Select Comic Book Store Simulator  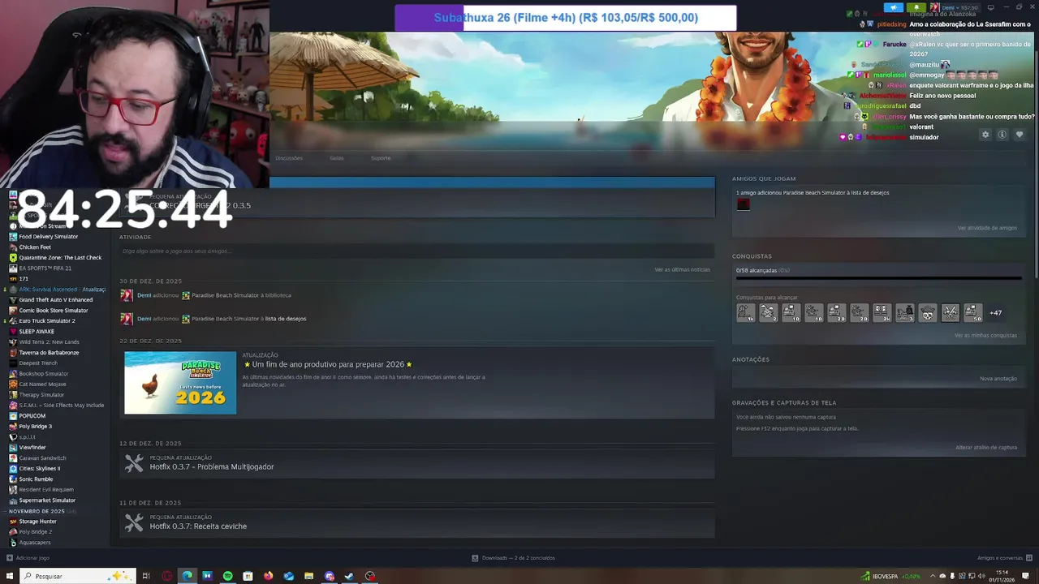[x=53, y=311]
